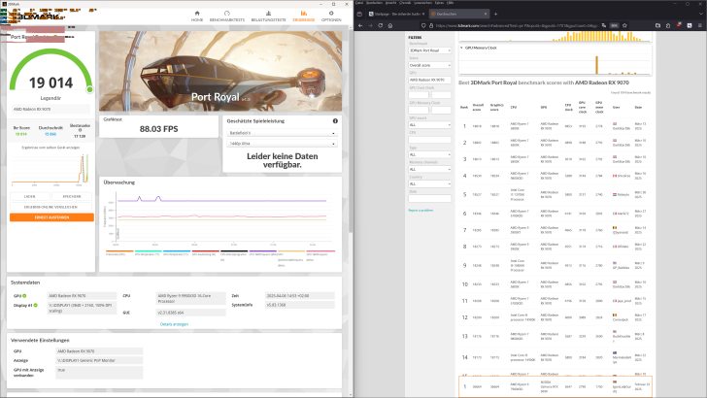
Task: Click the Speichern button
Action: click(72, 196)
